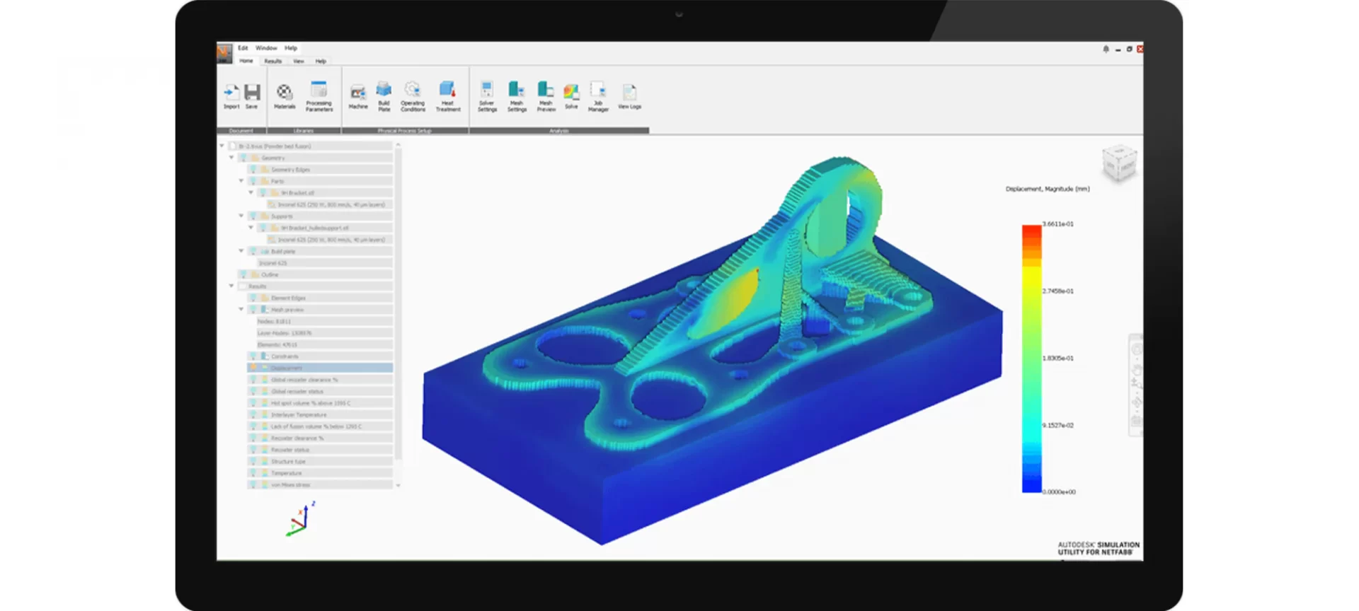Click the folder icon of Geometry row
The width and height of the screenshot is (1359, 611).
click(255, 158)
